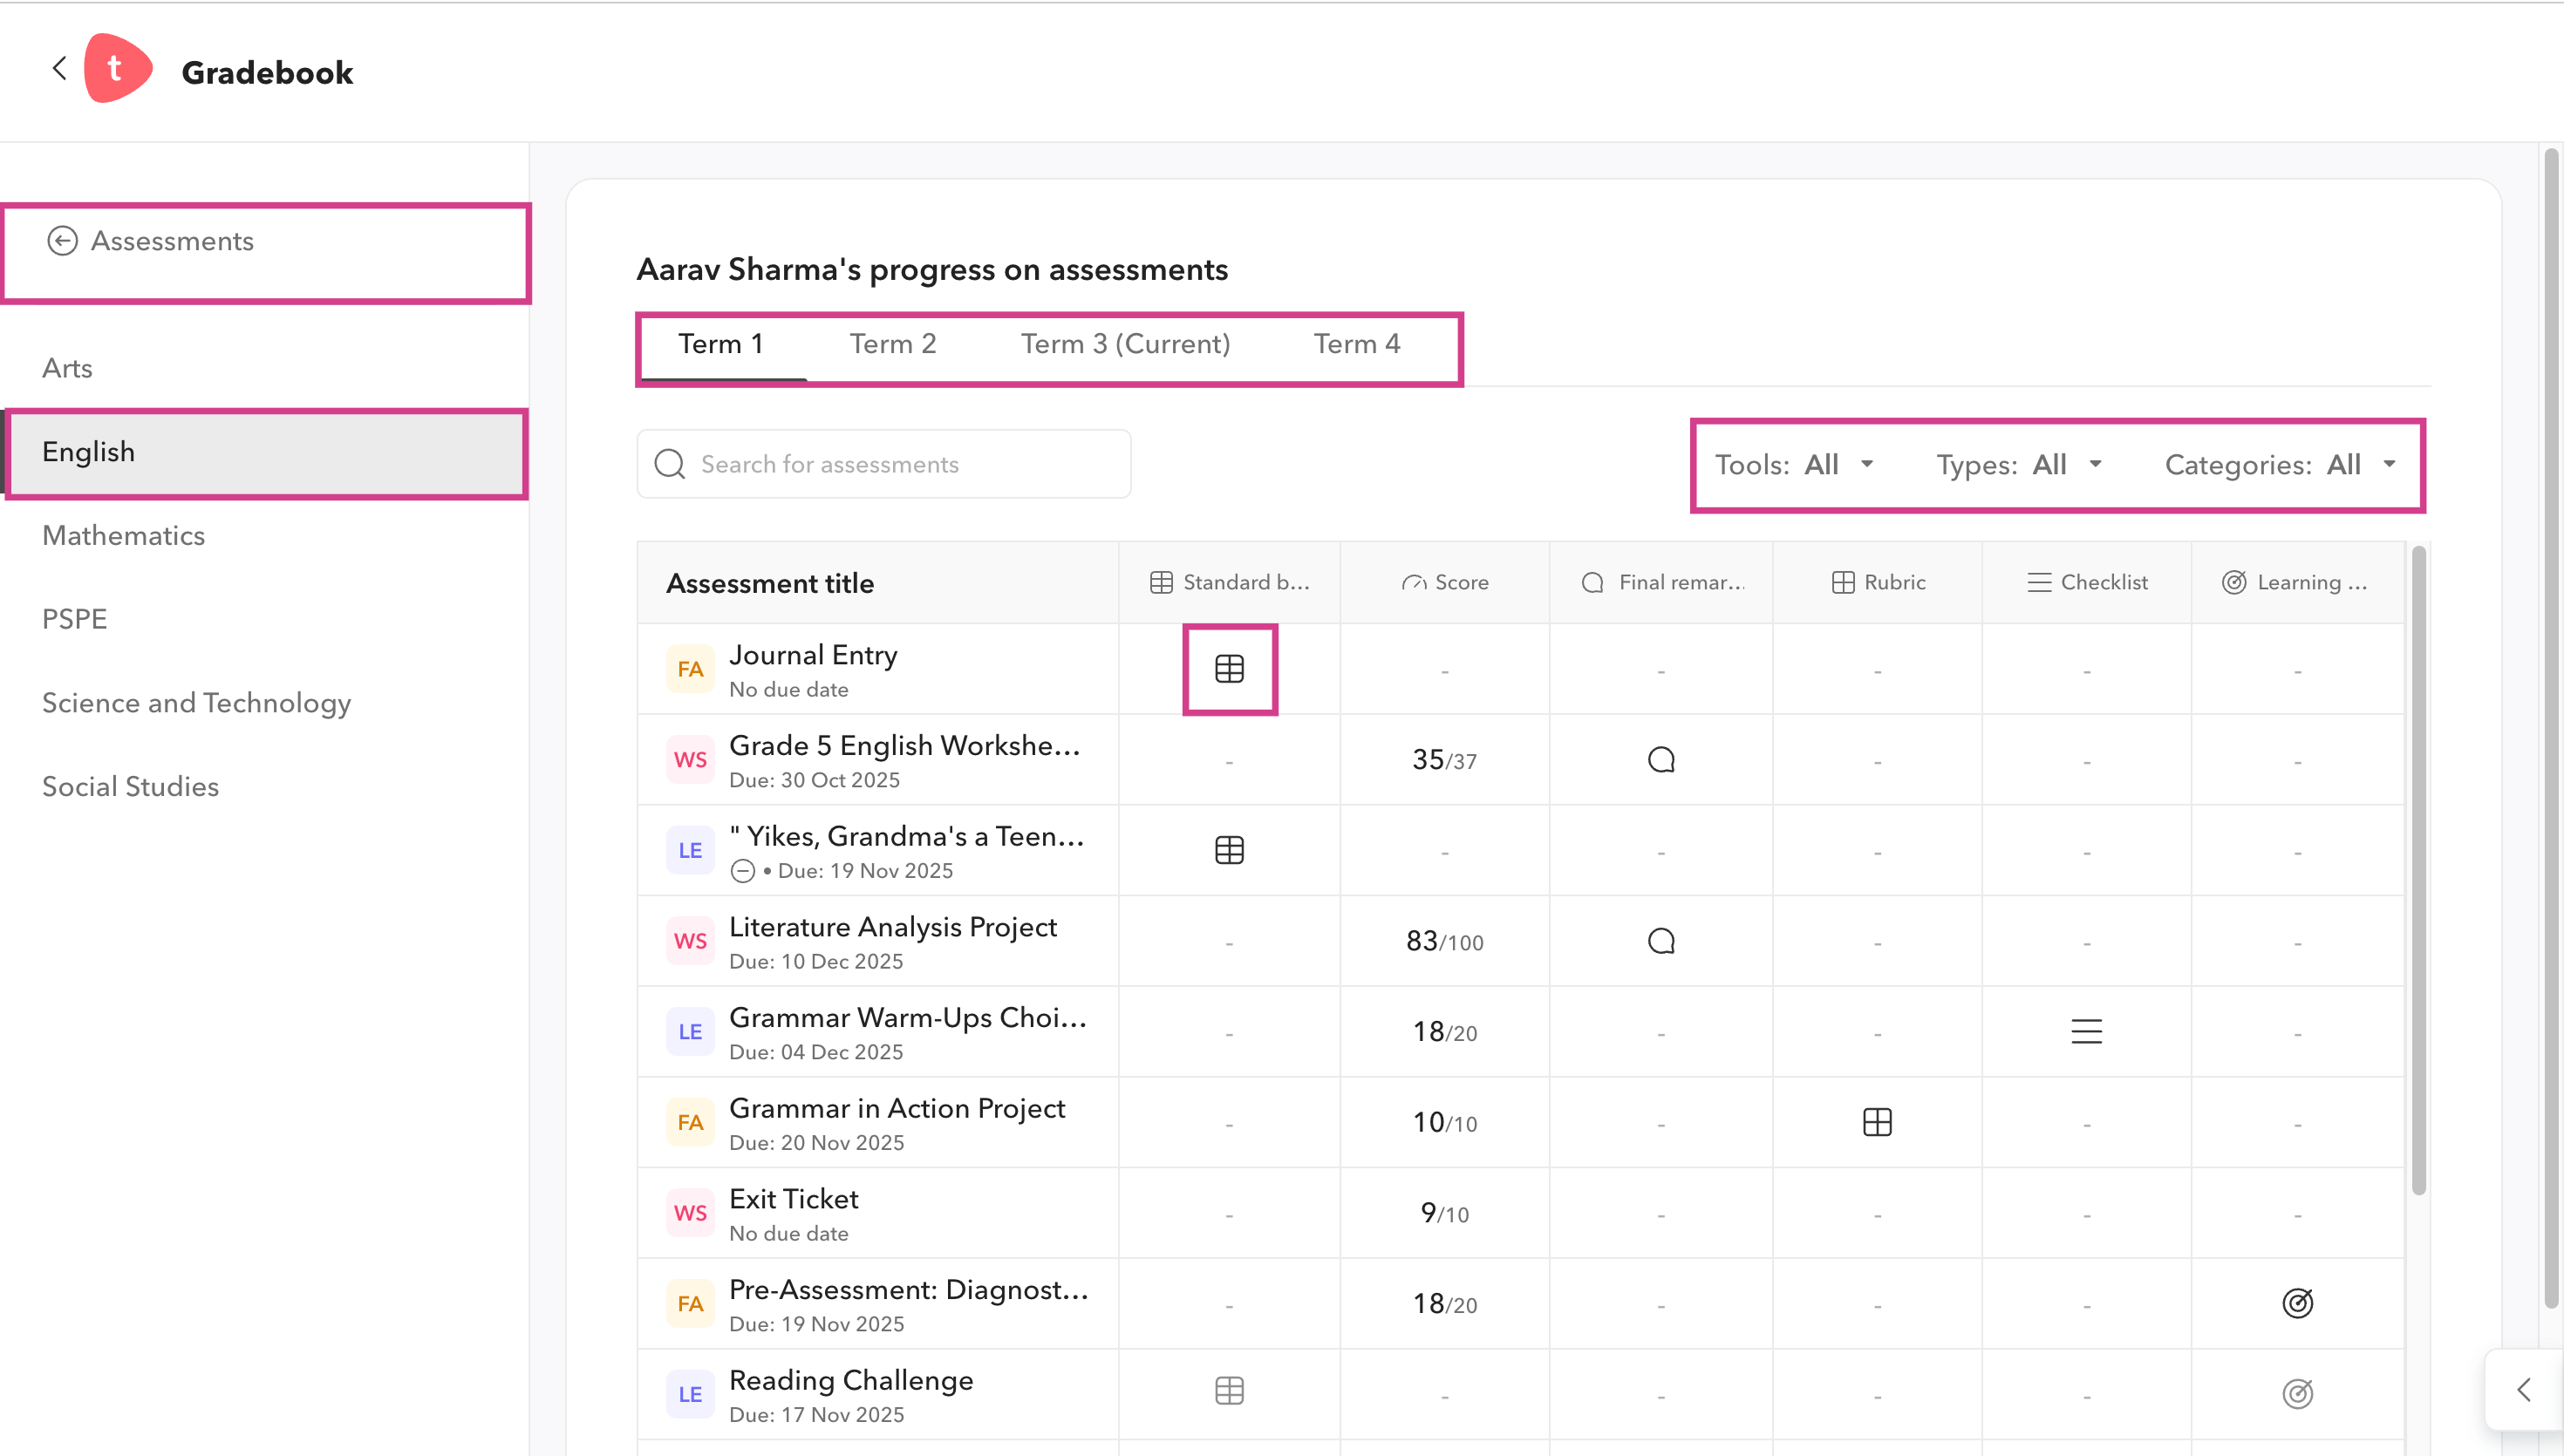Switch to the Term 2 tab

coord(893,344)
